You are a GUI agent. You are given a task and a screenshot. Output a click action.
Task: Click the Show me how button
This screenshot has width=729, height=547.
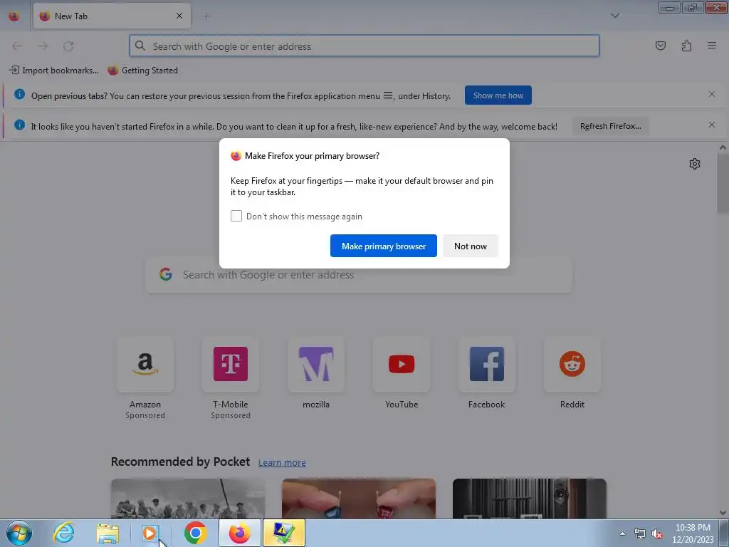(x=498, y=95)
